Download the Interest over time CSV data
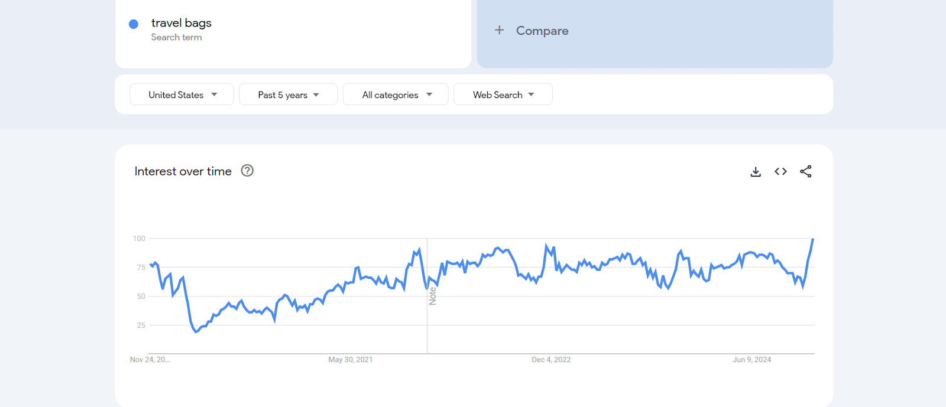The width and height of the screenshot is (946, 407). 756,172
